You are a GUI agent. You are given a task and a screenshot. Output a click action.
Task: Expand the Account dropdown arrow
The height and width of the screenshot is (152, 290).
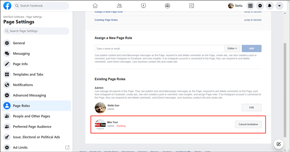[x=279, y=6]
